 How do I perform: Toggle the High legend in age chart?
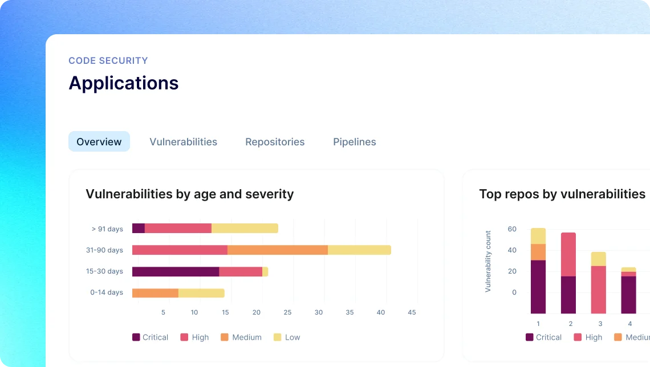click(x=195, y=337)
